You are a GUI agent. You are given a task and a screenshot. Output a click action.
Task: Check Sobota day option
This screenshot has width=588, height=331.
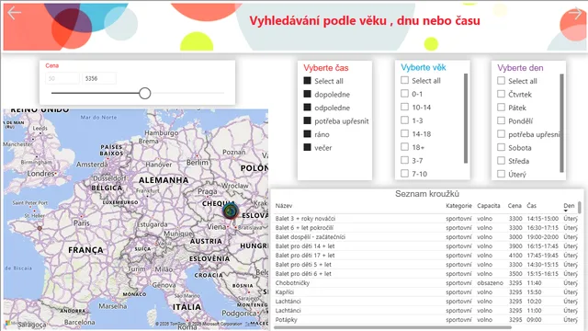click(501, 147)
